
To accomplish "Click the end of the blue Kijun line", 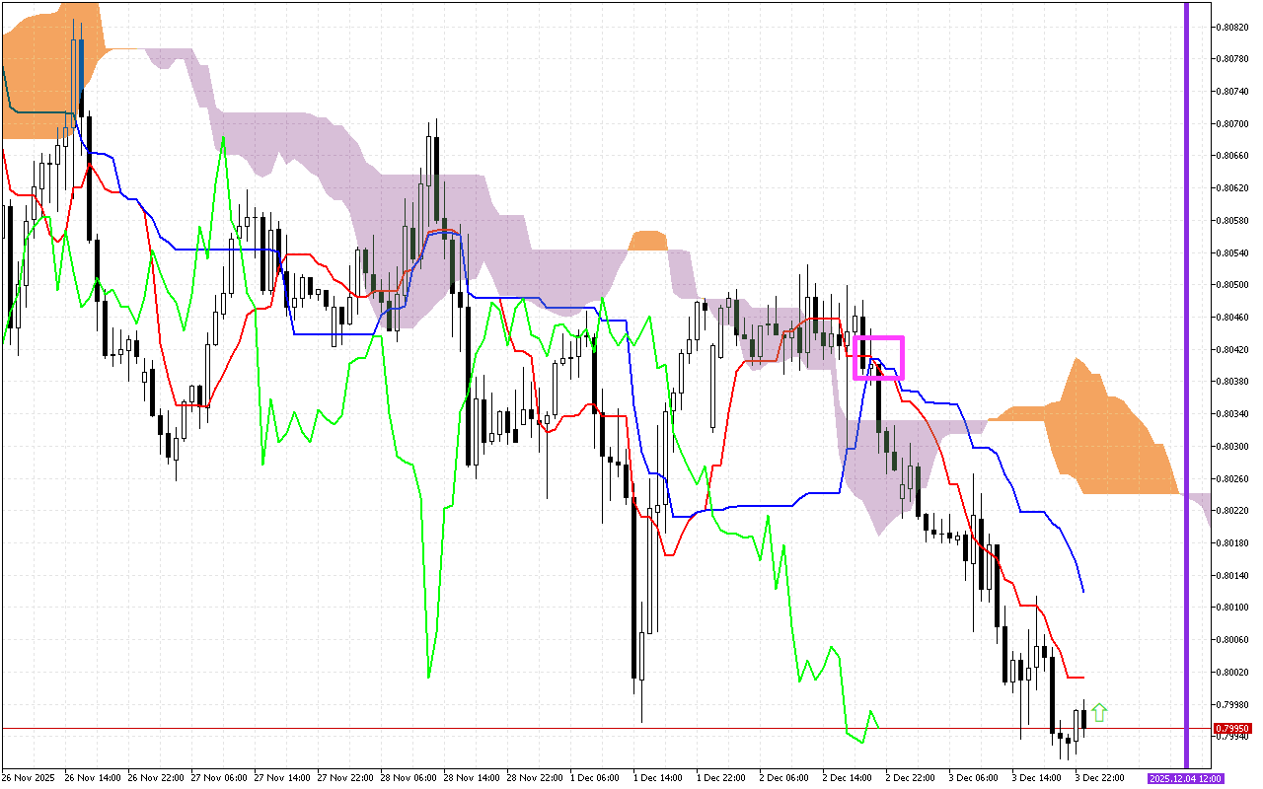I will click(1083, 591).
